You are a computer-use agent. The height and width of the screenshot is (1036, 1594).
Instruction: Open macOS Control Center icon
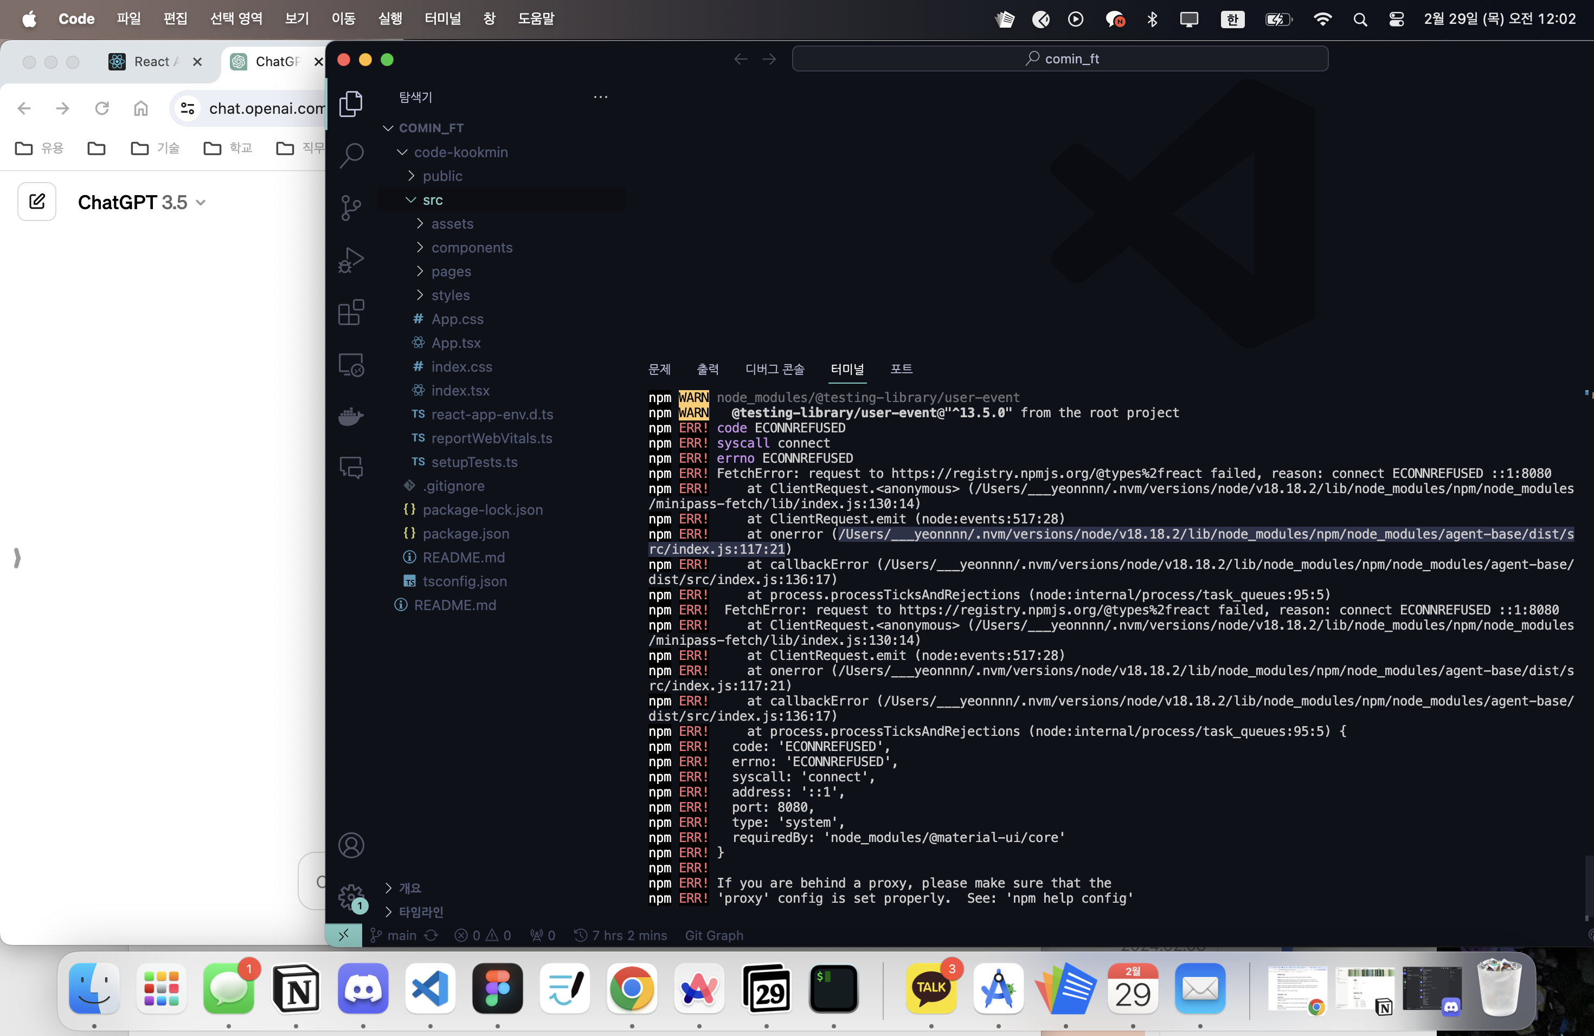point(1396,19)
